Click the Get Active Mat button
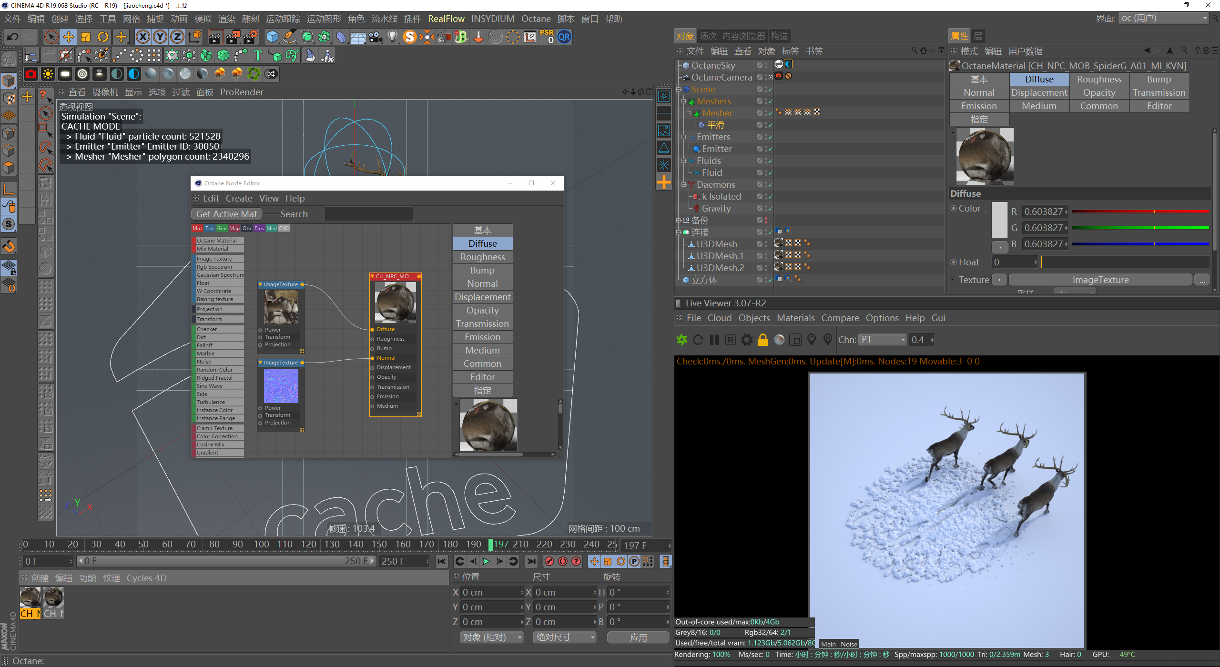The height and width of the screenshot is (667, 1220). [x=226, y=214]
